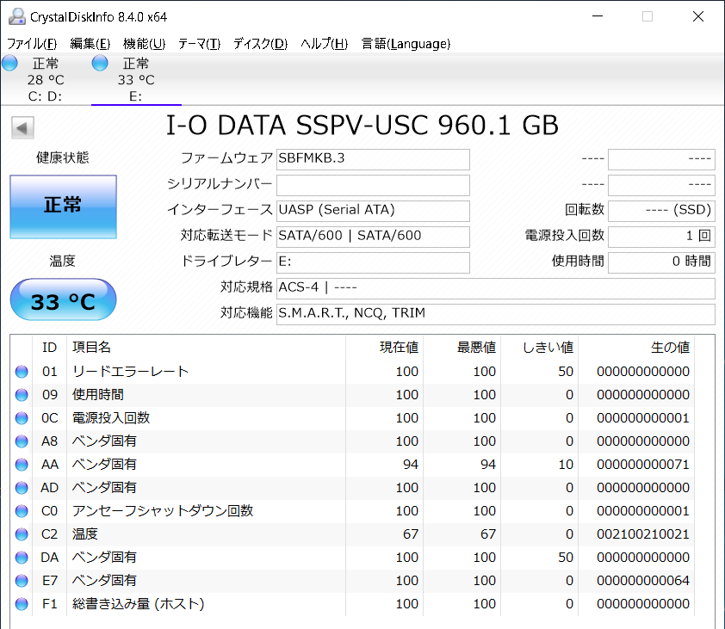Click the 最悪値 column header

pos(462,348)
